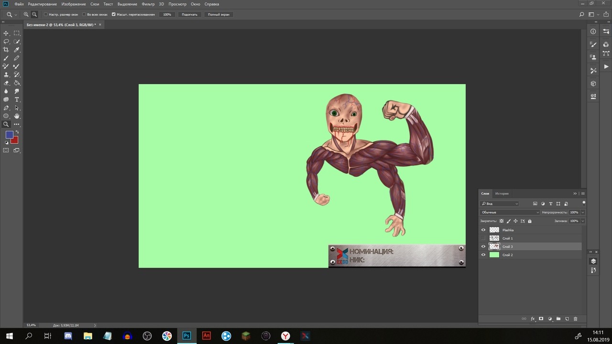This screenshot has height=344, width=612.
Task: Click the Подогнать button
Action: [x=190, y=14]
